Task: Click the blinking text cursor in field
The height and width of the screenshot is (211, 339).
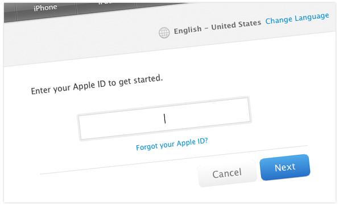Action: 164,119
